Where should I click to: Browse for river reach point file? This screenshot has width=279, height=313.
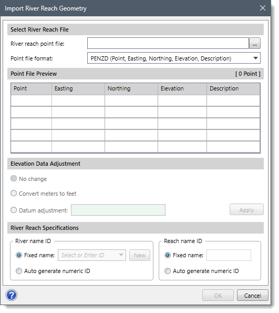[255, 43]
